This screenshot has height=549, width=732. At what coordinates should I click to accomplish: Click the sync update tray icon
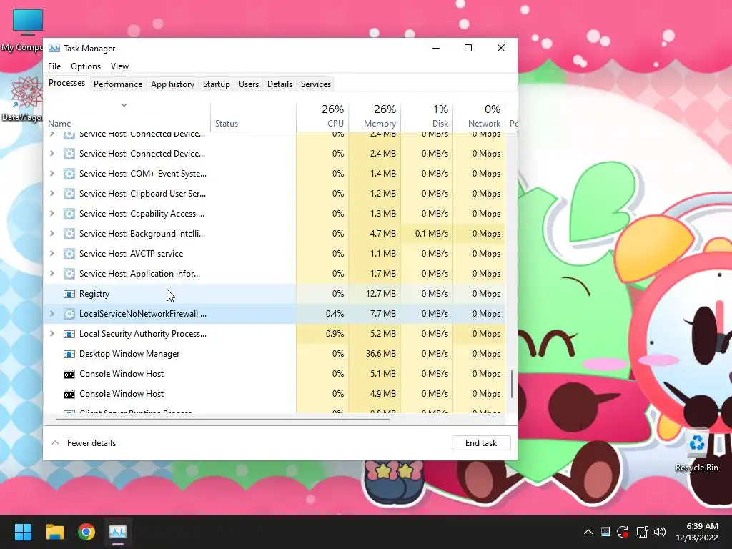click(x=623, y=532)
